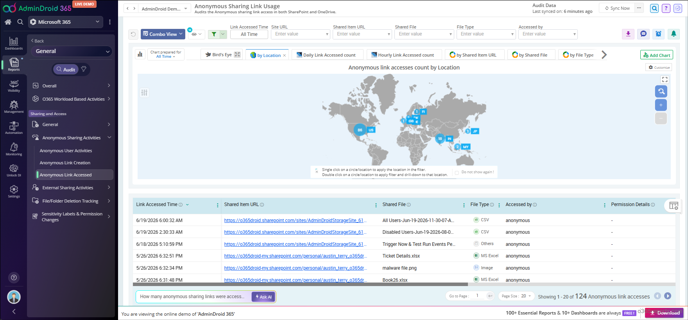Open the Automation sidebar section
The image size is (688, 320).
pos(14,128)
